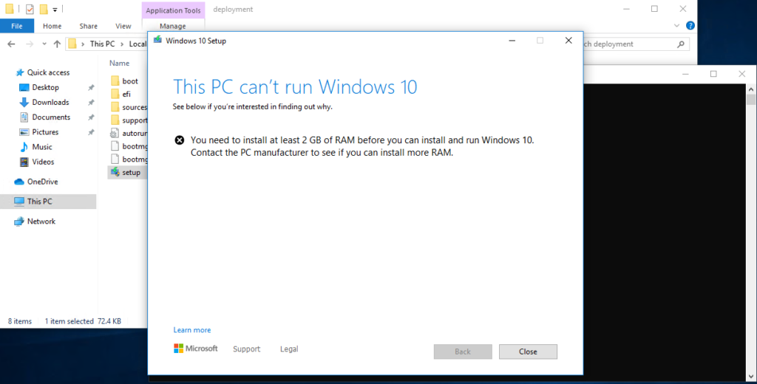Viewport: 757px width, 384px height.
Task: Click the pin icon beside Pictures
Action: point(91,132)
